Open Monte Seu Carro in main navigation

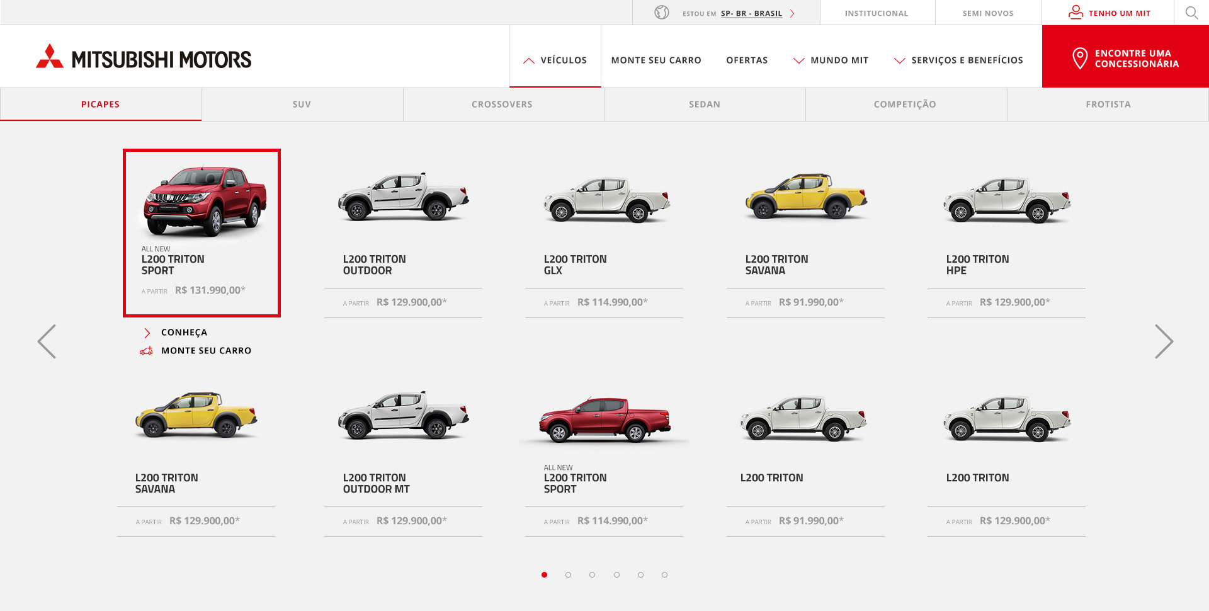[656, 60]
